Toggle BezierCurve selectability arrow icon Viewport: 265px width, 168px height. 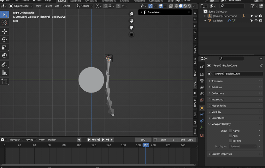tap(251, 16)
